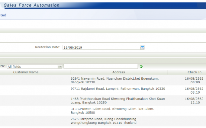Select the 313 CPTower Silom Road row

[x=103, y=111]
